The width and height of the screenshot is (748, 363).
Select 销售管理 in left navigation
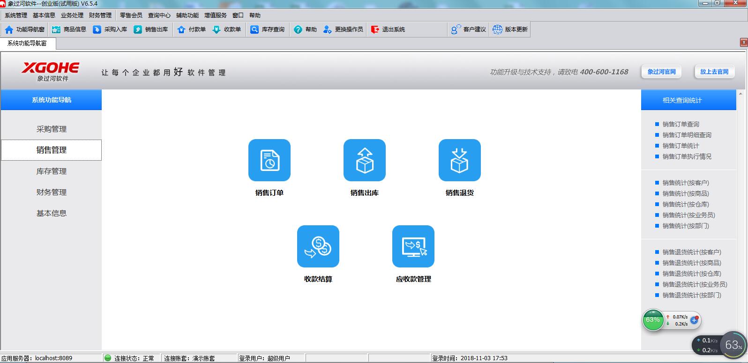pos(52,150)
